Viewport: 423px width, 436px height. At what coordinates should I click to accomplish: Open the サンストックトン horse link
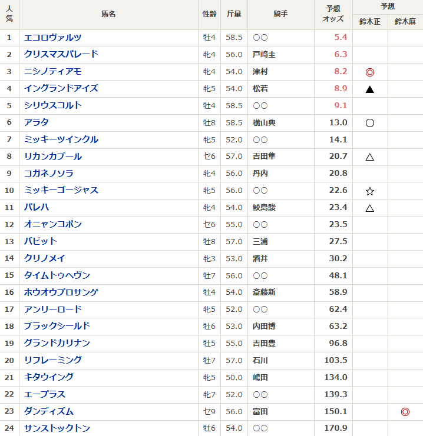[57, 428]
